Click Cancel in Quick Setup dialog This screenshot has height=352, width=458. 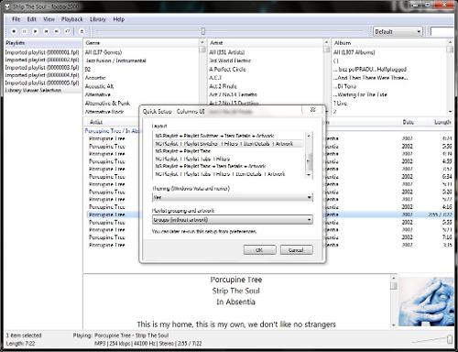296,250
